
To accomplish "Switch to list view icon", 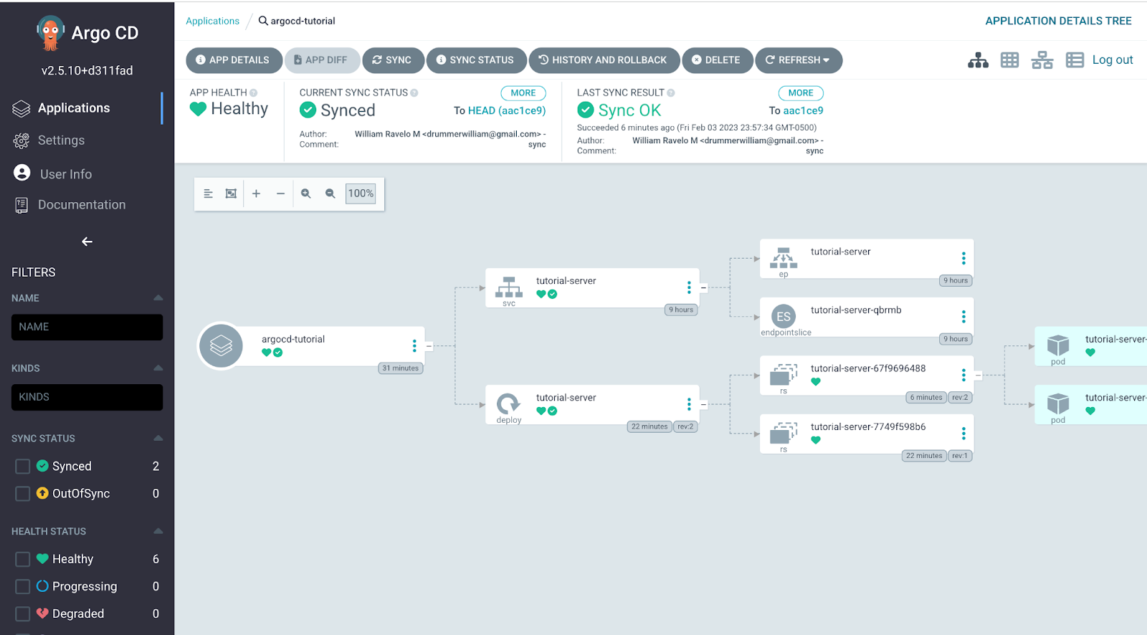I will [x=1075, y=60].
